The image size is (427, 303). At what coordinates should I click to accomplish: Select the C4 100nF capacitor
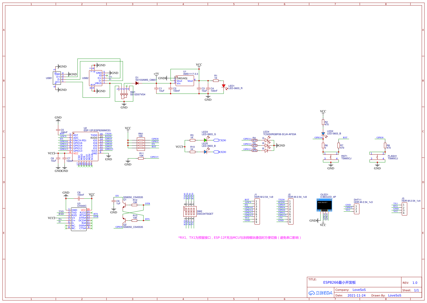tap(208, 89)
